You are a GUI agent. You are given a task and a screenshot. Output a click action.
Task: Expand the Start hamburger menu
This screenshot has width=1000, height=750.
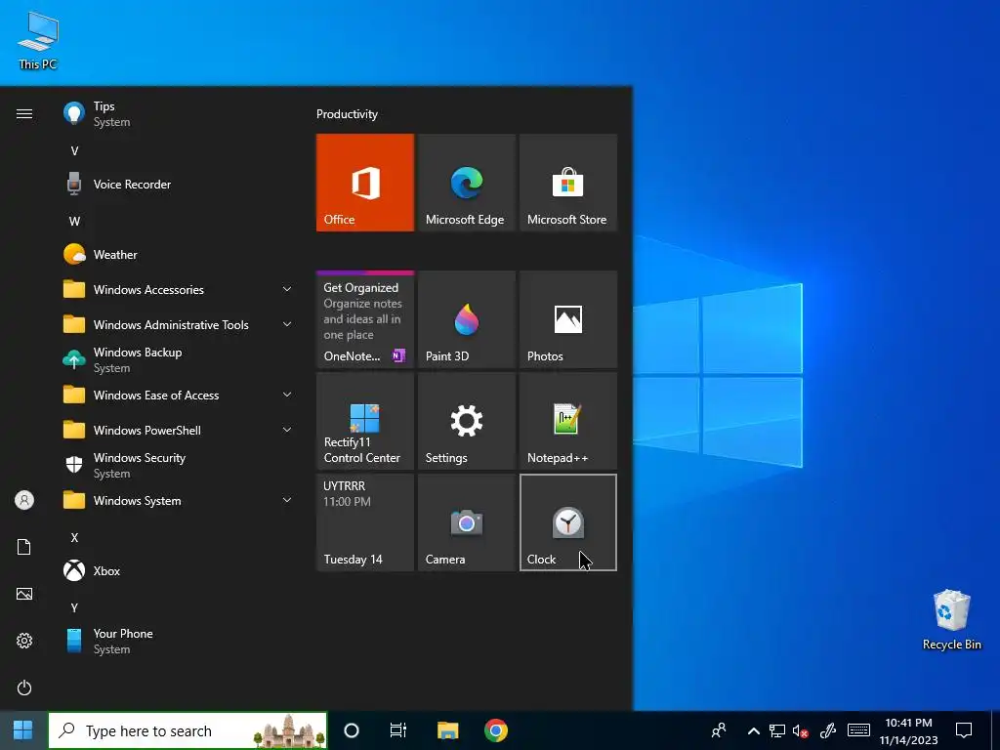[x=24, y=113]
